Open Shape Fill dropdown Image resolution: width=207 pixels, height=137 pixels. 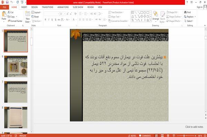coord(172,12)
